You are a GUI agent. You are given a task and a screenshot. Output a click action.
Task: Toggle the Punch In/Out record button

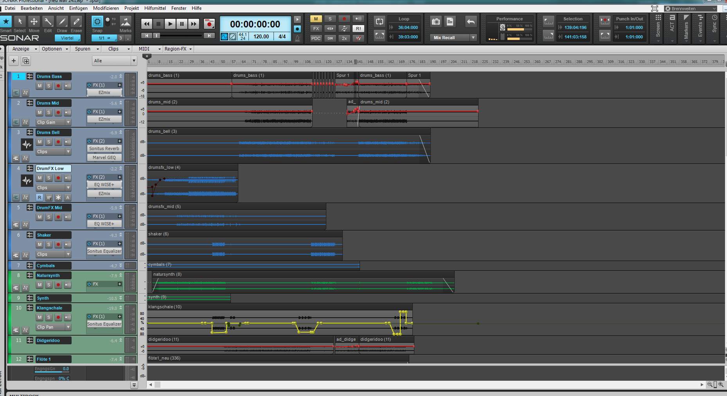pyautogui.click(x=605, y=21)
